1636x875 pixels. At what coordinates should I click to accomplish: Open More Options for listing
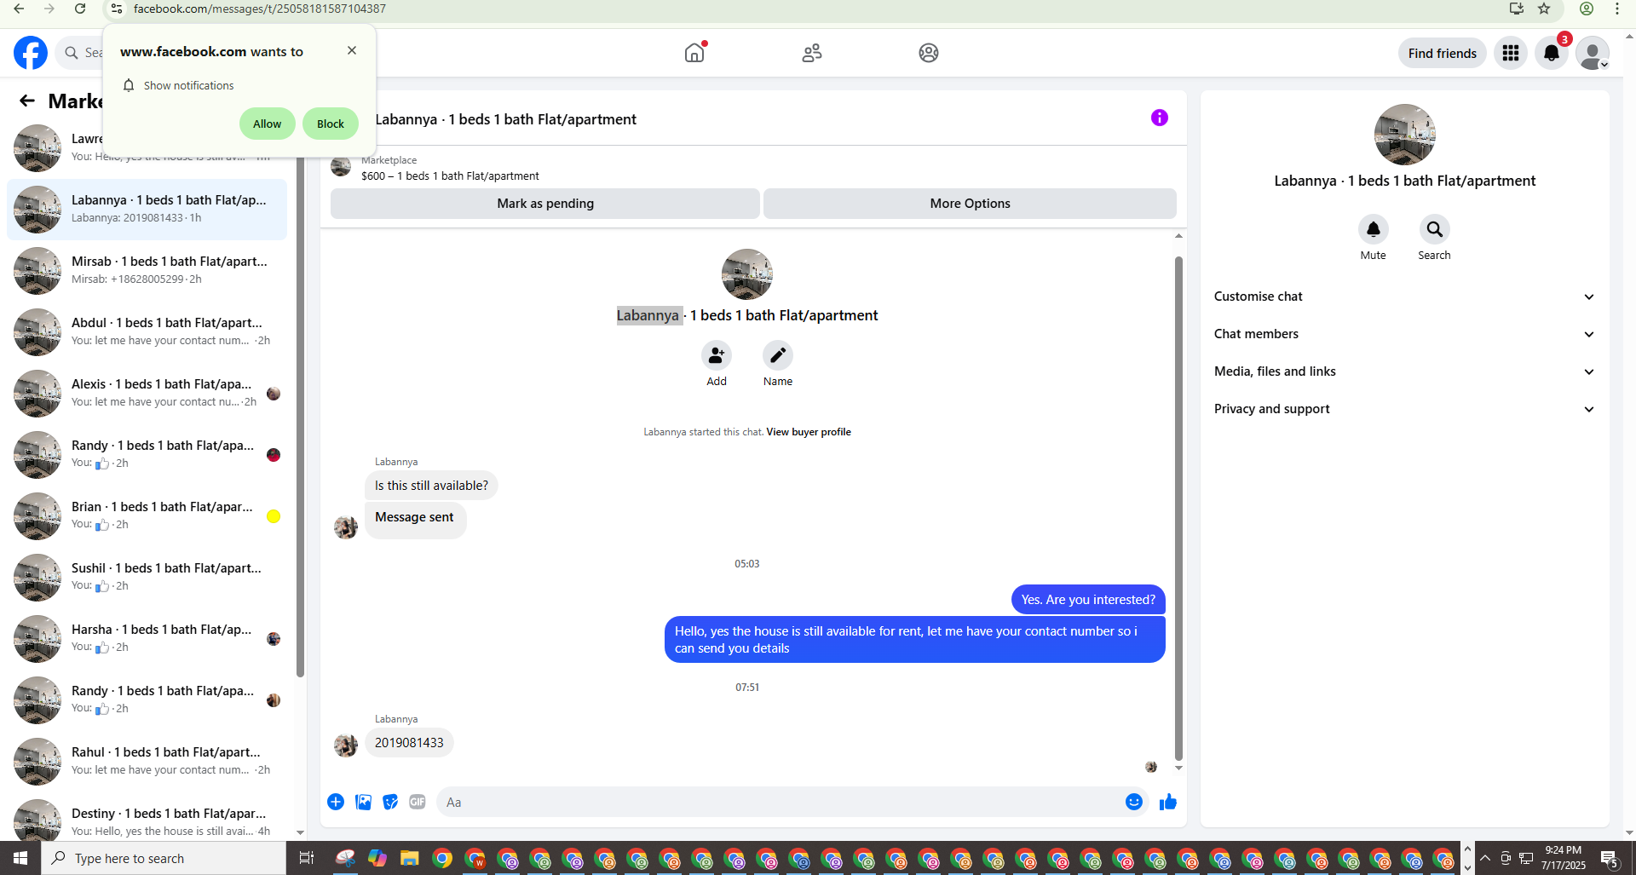970,204
